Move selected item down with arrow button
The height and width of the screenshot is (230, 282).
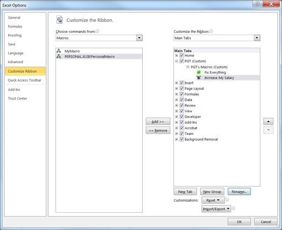268,130
